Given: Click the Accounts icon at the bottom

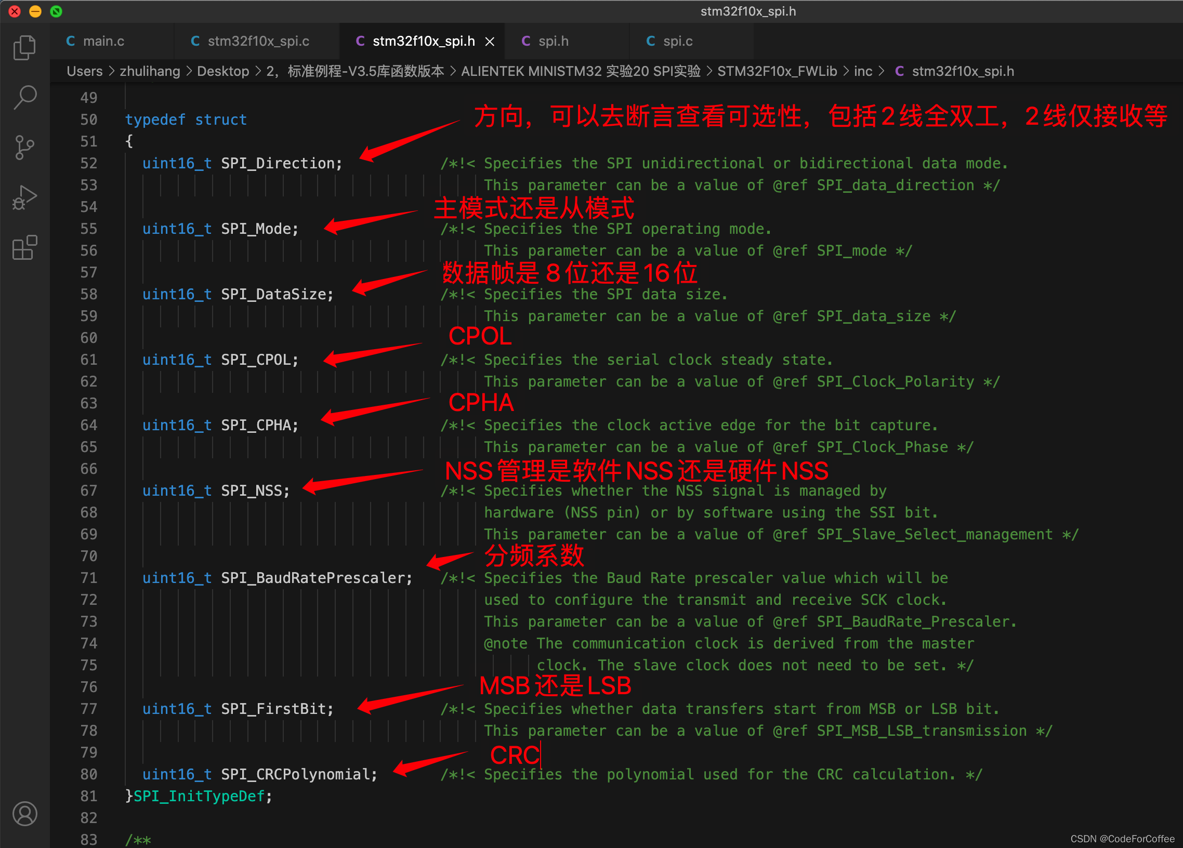Looking at the screenshot, I should point(24,814).
